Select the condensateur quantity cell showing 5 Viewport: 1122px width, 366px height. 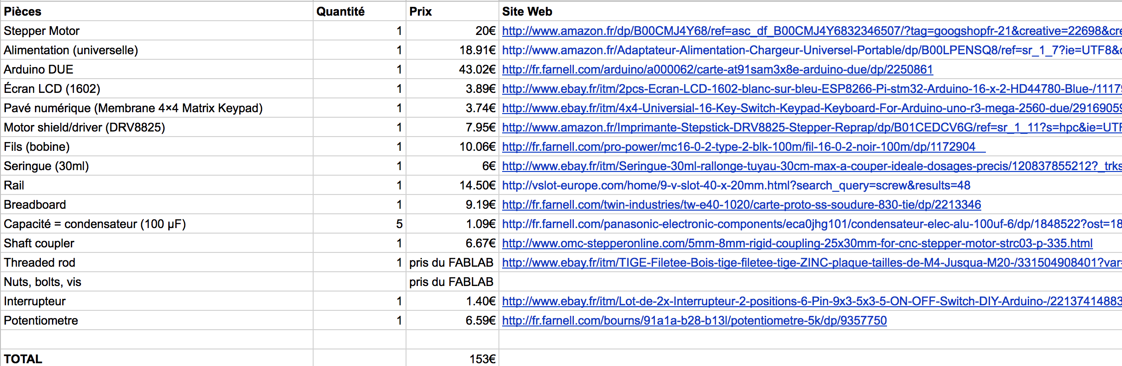(x=359, y=224)
